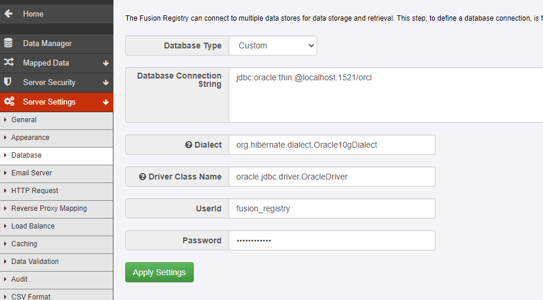The height and width of the screenshot is (300, 543).
Task: Open Data Manager in the sidebar
Action: (x=57, y=44)
